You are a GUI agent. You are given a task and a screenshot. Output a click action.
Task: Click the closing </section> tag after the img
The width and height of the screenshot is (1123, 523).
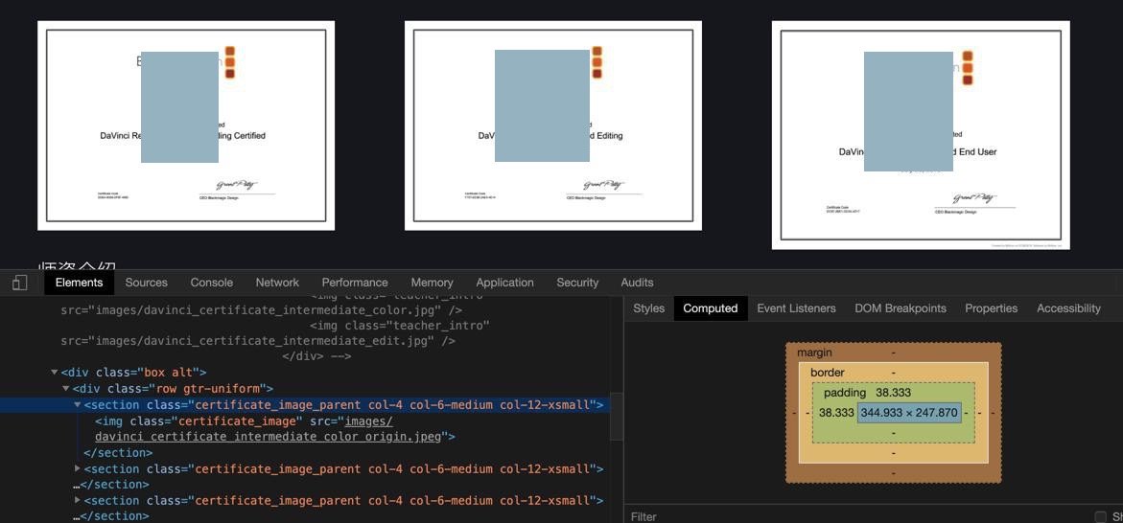118,453
